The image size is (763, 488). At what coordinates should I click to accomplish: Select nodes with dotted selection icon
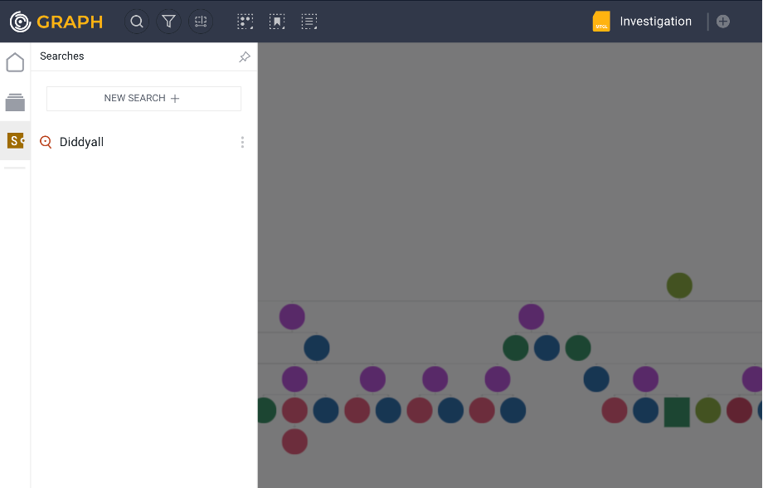pos(245,22)
